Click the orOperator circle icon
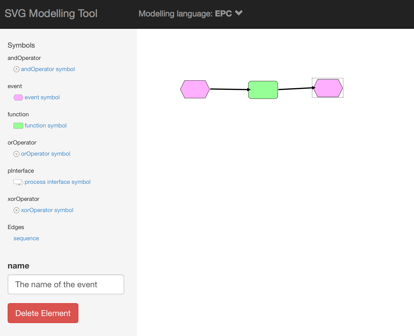Screen dimensions: 414x336 pyautogui.click(x=16, y=154)
